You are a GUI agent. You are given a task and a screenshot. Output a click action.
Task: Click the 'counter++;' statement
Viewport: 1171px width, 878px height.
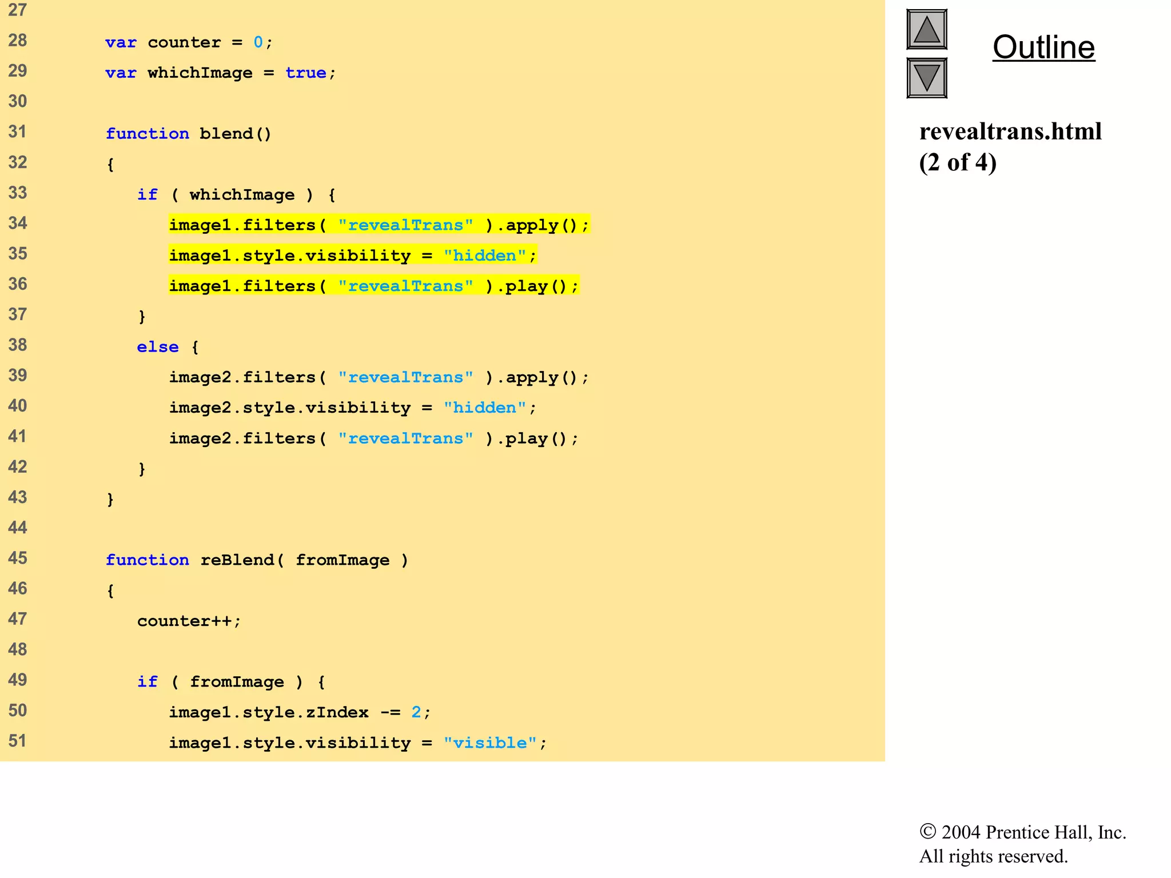tap(189, 621)
